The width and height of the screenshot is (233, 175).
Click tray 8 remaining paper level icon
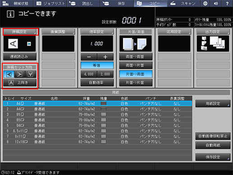(104, 142)
